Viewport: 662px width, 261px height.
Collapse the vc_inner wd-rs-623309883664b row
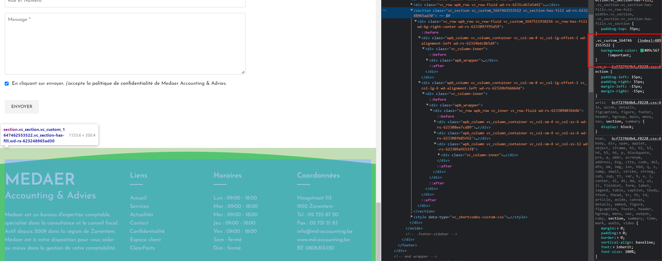[431, 110]
